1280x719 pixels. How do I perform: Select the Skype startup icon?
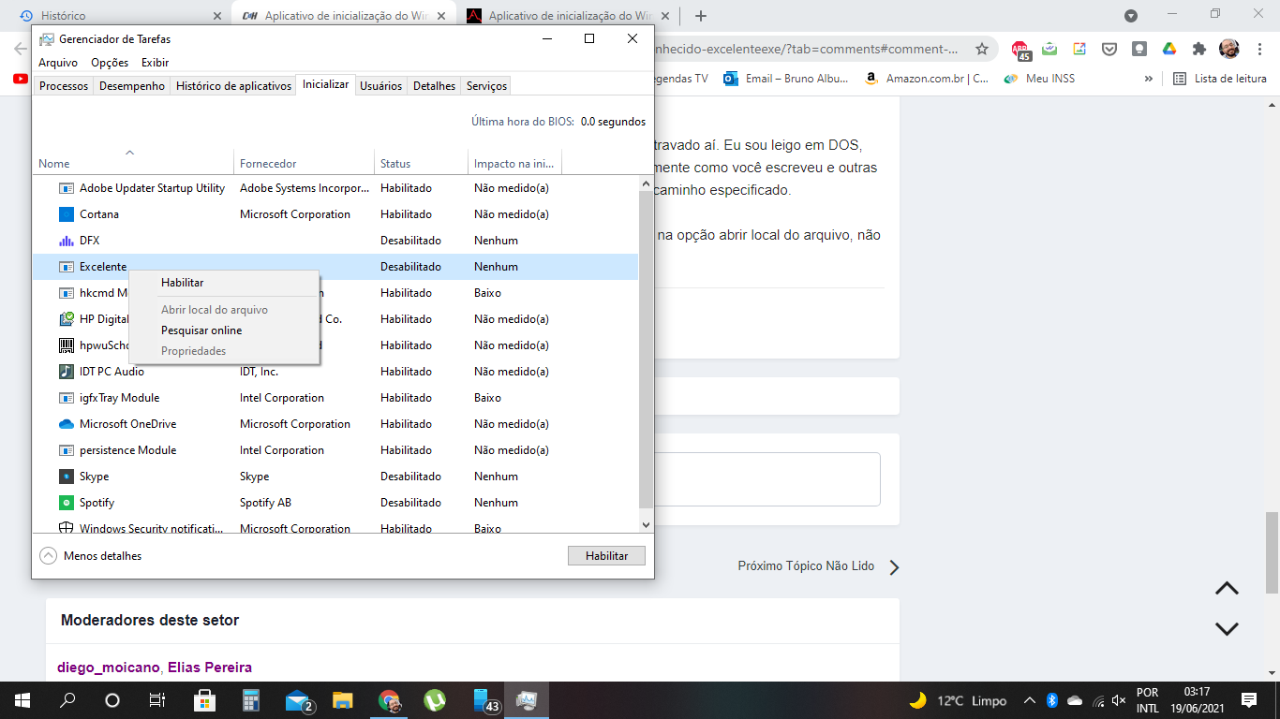[x=67, y=477]
